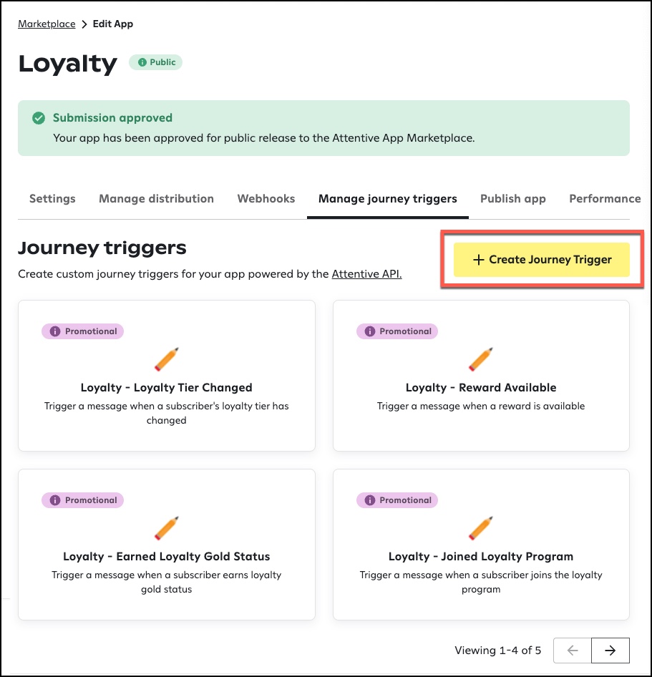Click the Create Journey Trigger button
This screenshot has height=677, width=652.
click(x=541, y=259)
